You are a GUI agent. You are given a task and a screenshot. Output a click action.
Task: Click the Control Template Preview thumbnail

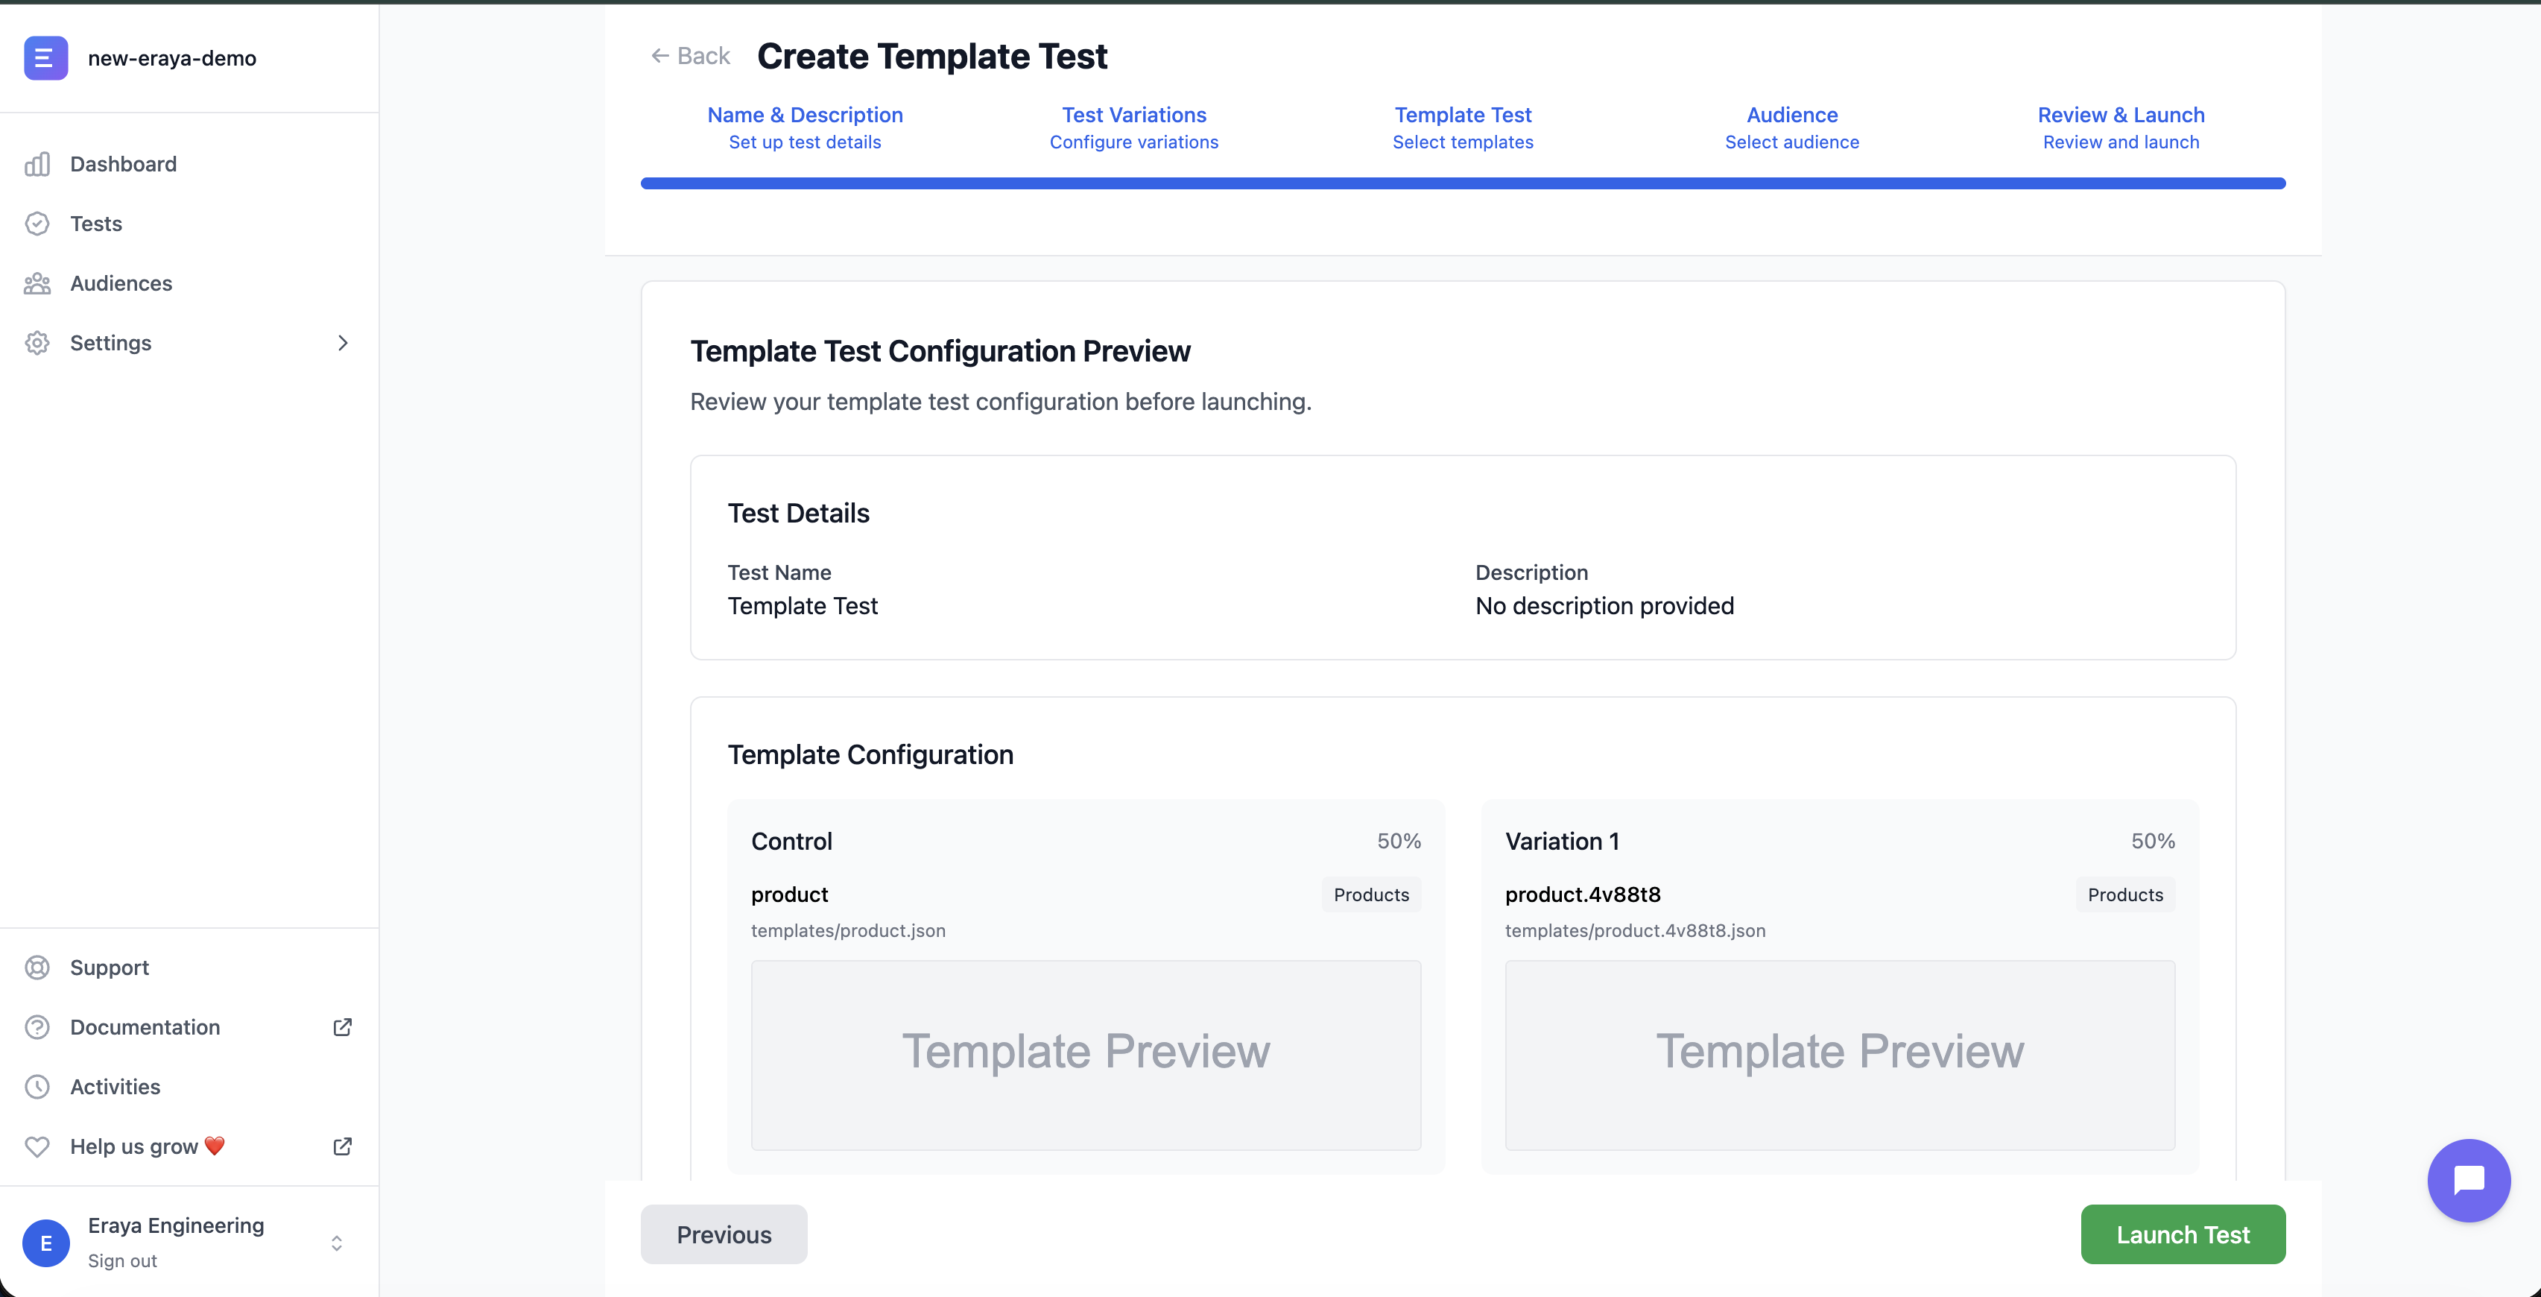[x=1085, y=1054]
